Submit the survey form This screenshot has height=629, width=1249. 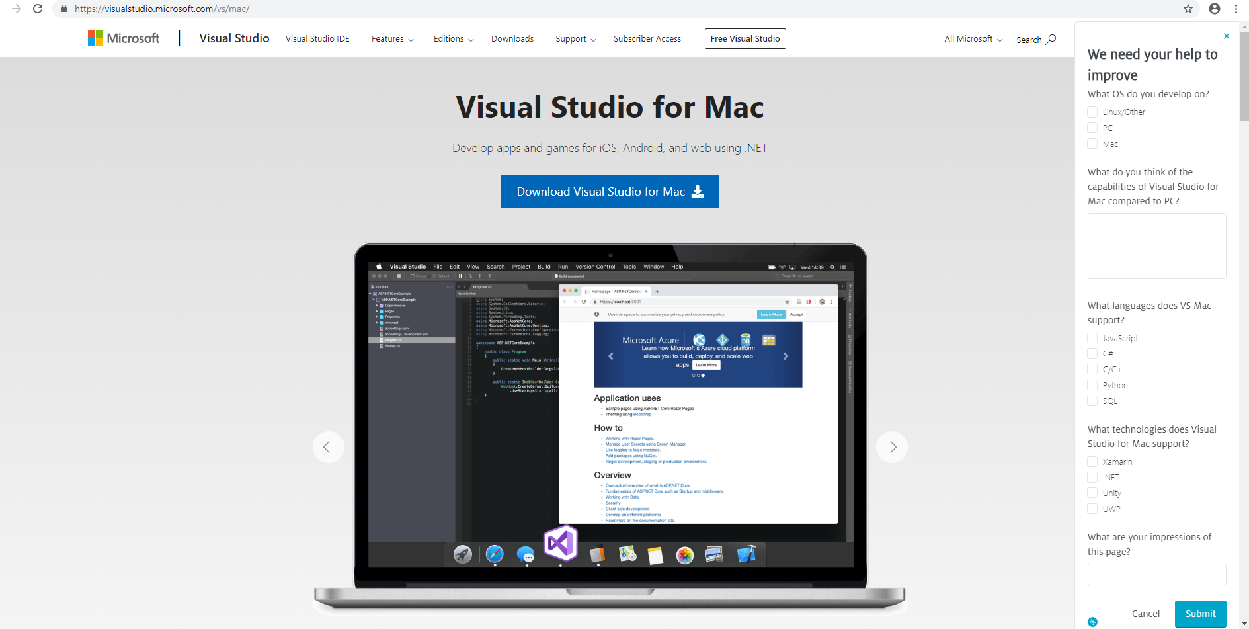pos(1200,614)
